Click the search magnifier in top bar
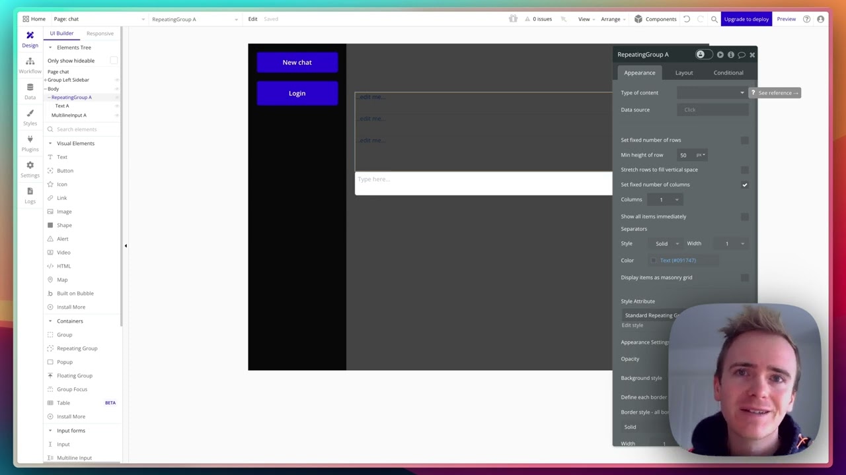 click(x=714, y=19)
